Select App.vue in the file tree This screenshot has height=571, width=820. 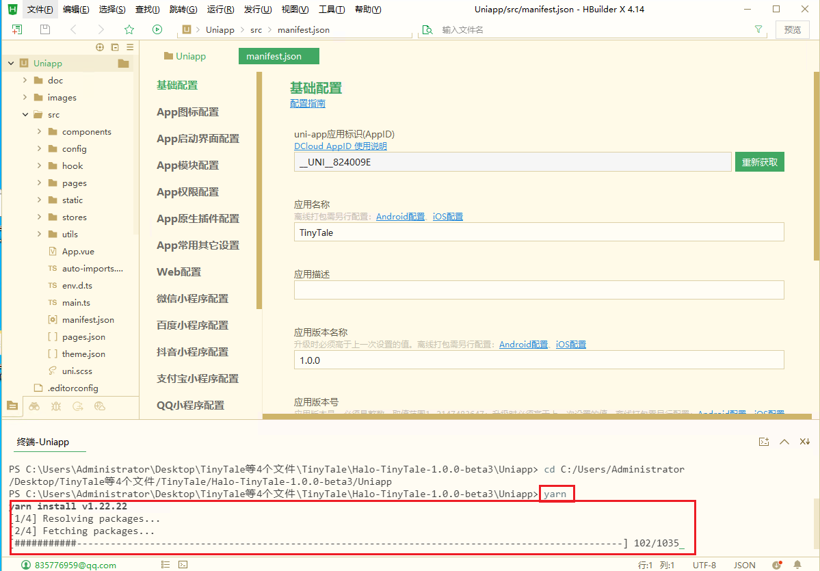click(78, 251)
